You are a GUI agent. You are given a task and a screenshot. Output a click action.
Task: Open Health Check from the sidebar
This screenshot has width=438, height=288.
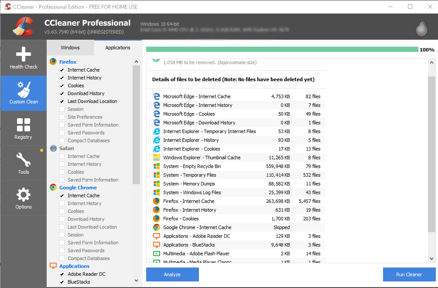pos(23,57)
